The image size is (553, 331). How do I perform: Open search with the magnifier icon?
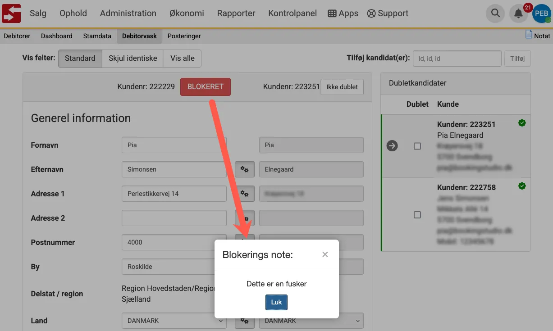(x=495, y=14)
